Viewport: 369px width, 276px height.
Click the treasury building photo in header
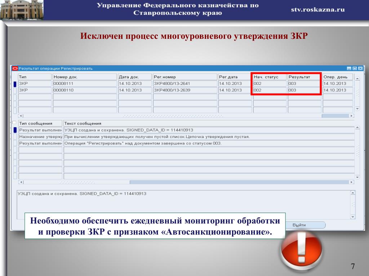click(x=22, y=10)
